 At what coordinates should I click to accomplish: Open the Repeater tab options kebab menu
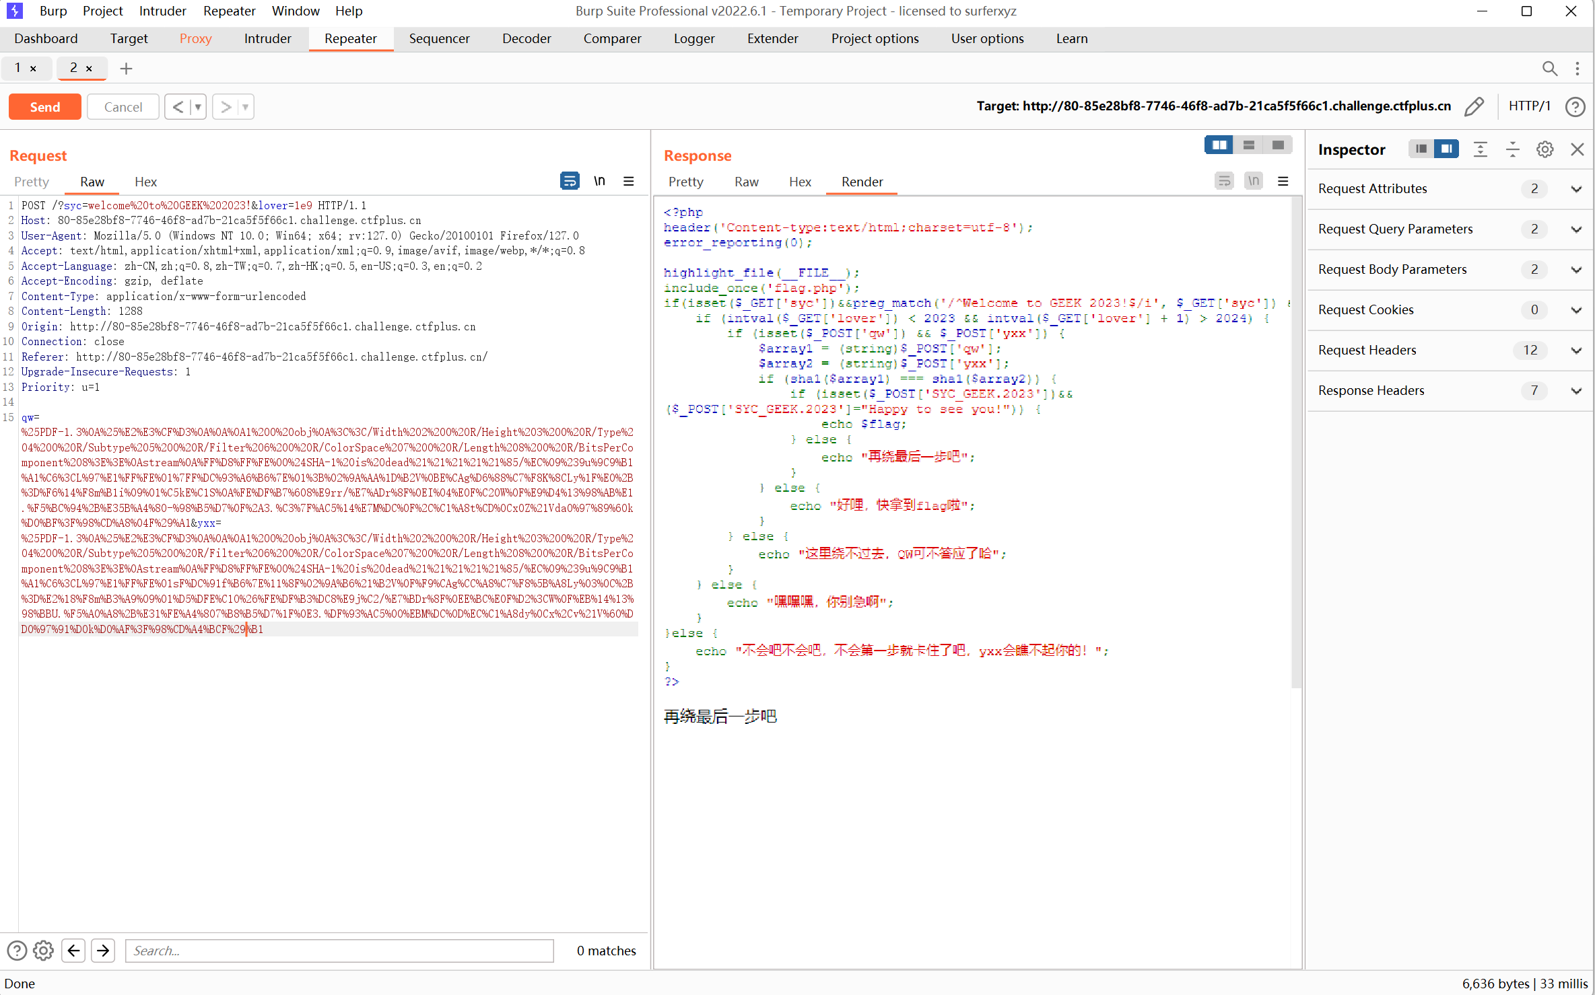tap(1577, 68)
